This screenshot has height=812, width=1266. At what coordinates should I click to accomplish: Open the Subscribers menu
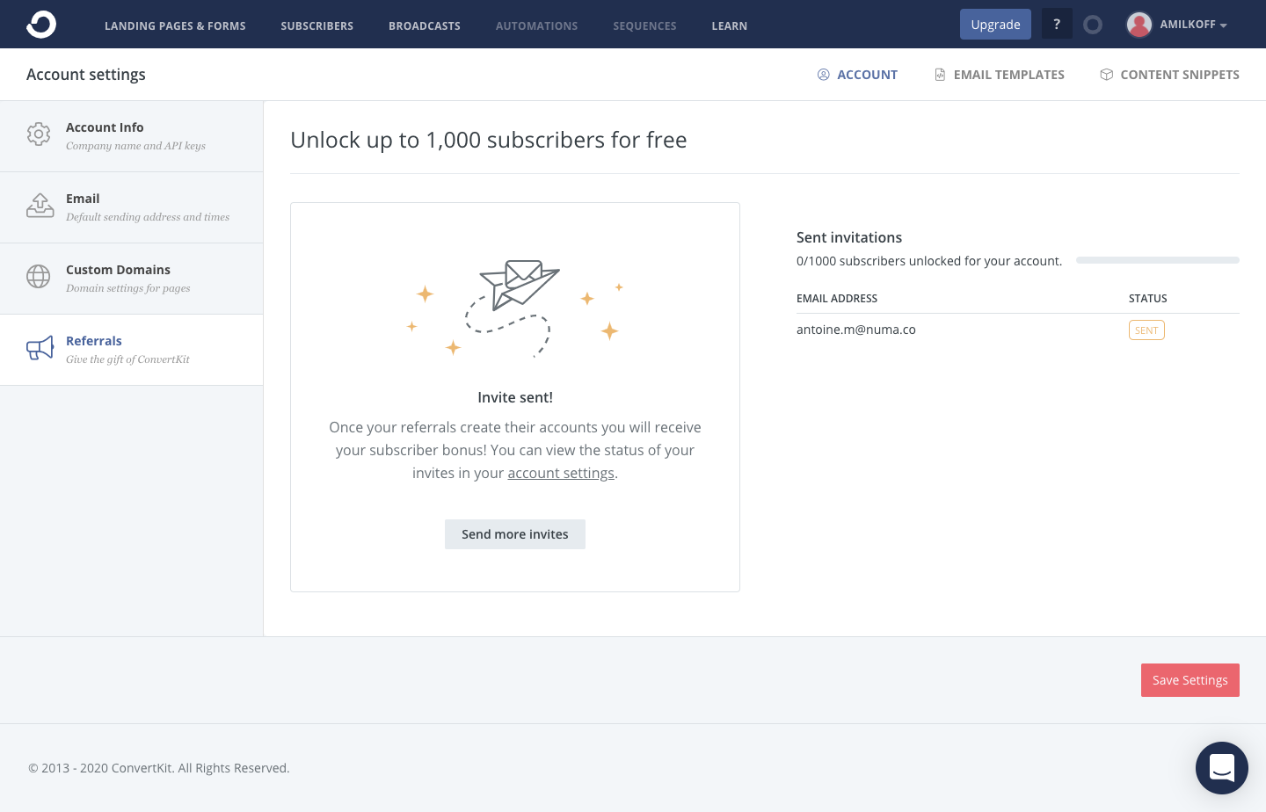pos(316,25)
